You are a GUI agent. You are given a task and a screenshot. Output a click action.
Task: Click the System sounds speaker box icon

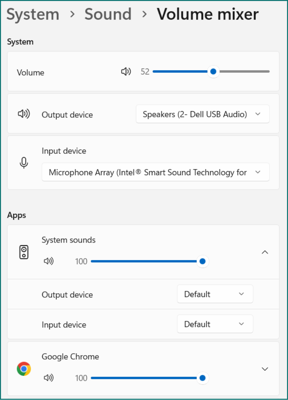[x=24, y=252]
